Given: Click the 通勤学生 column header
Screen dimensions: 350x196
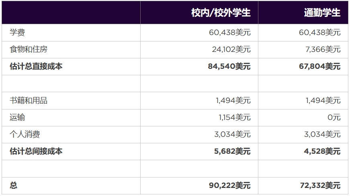Looking at the screenshot, I should (322, 13).
